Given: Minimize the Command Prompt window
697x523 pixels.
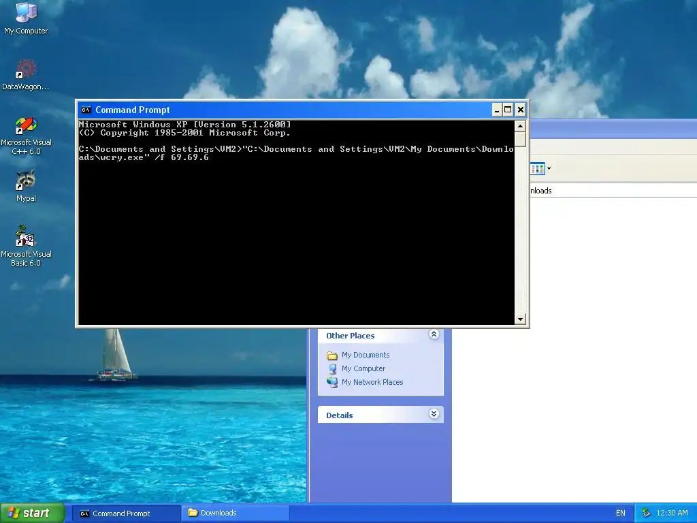Looking at the screenshot, I should [497, 110].
